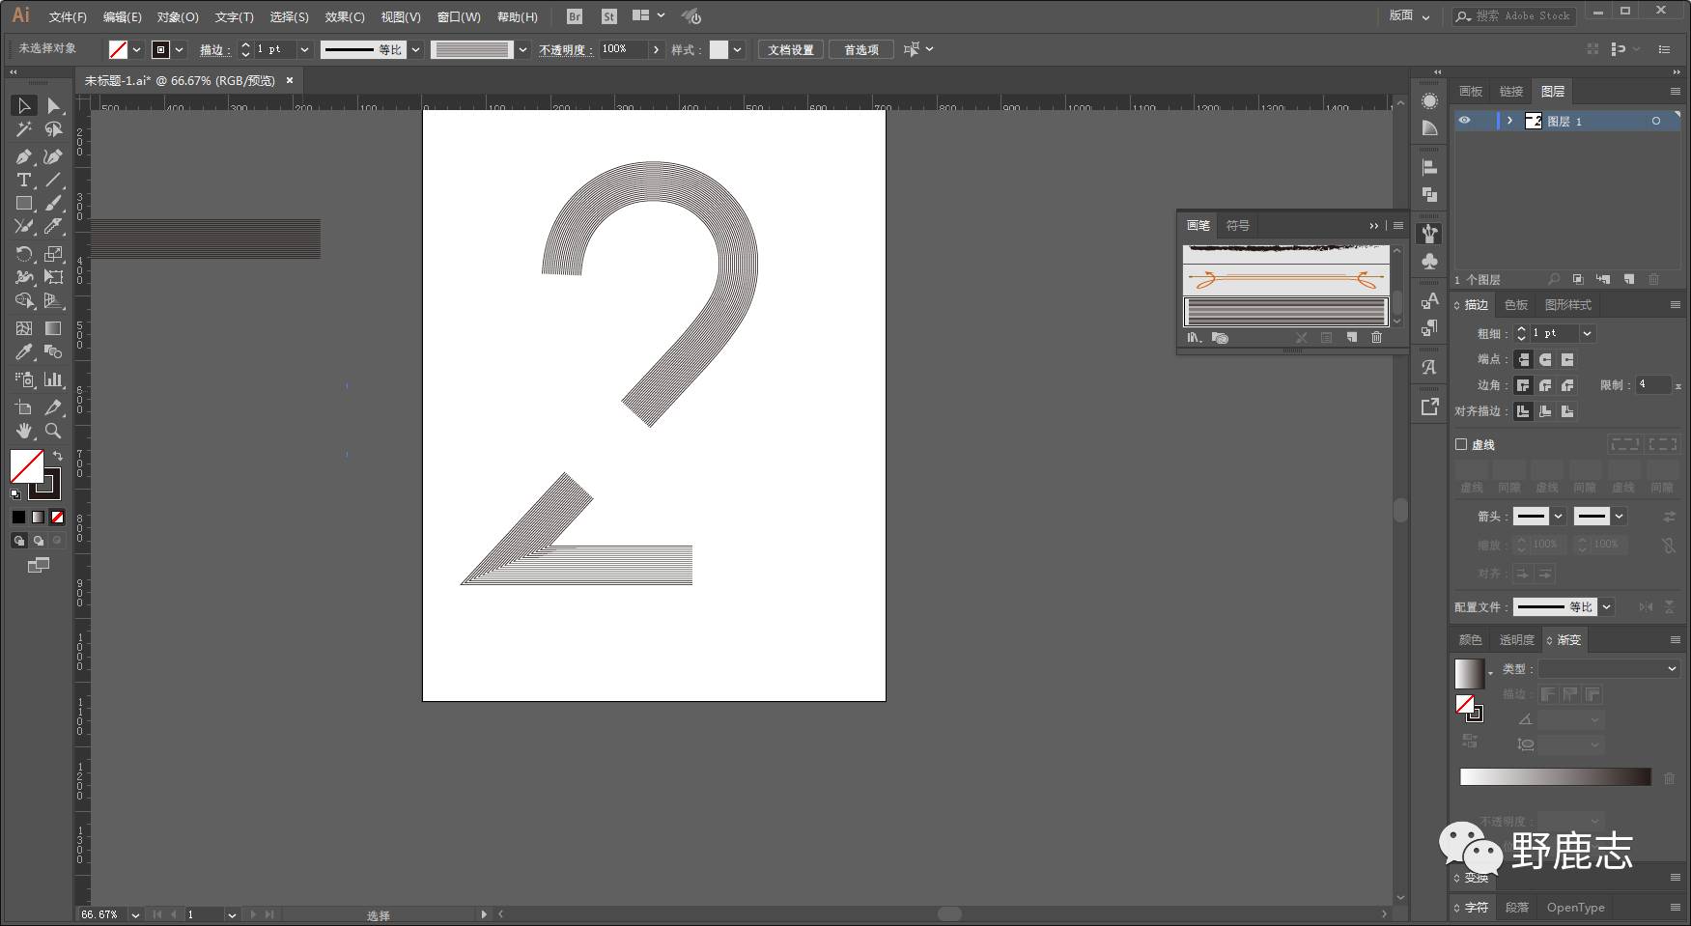Open the 效果(C) menu
The image size is (1691, 926).
click(x=344, y=16)
